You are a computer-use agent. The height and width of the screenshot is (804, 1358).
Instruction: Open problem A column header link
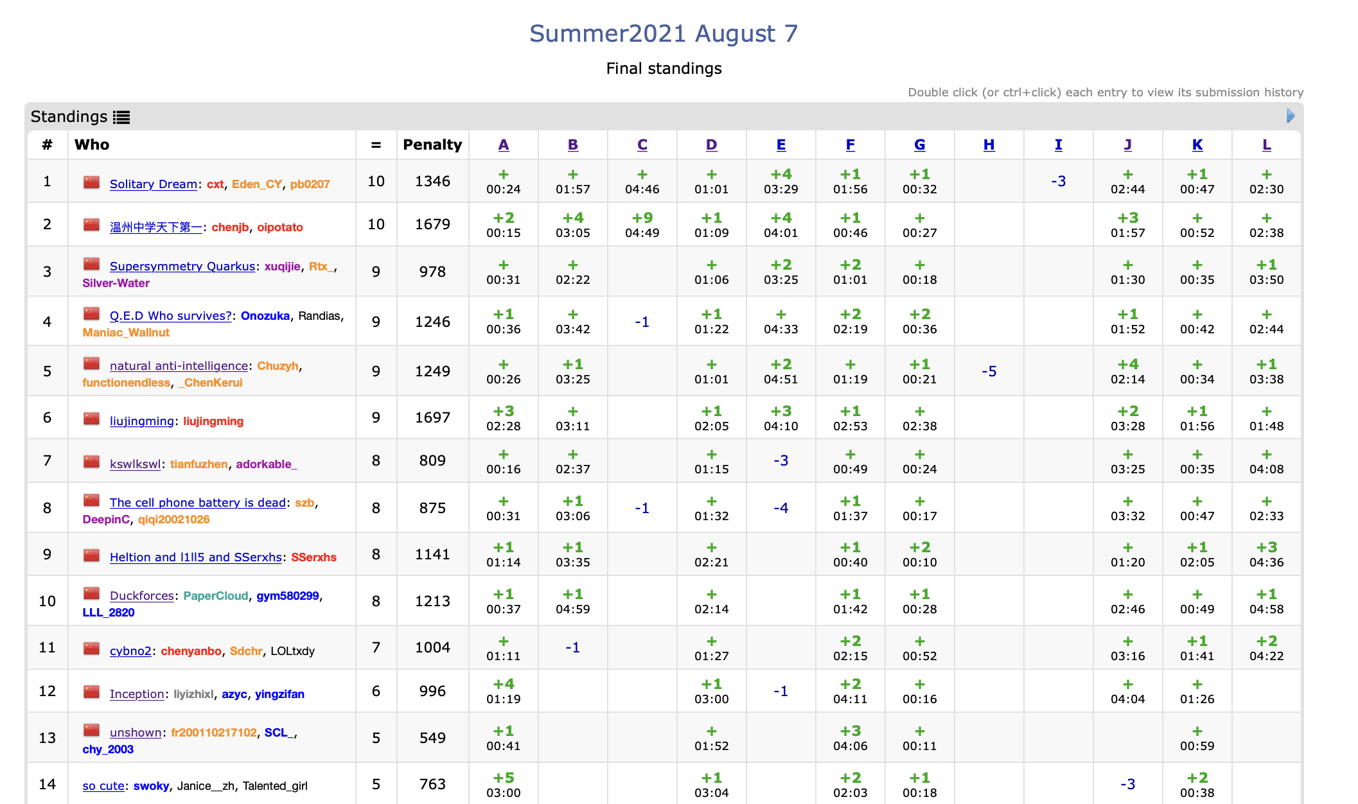(504, 145)
